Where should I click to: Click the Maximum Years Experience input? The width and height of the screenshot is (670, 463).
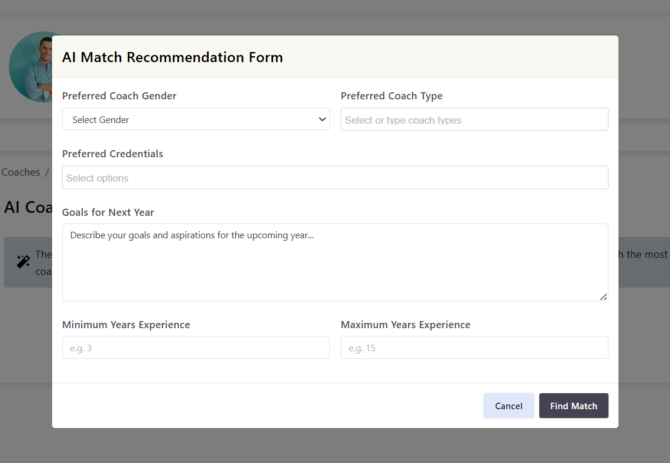pyautogui.click(x=474, y=348)
